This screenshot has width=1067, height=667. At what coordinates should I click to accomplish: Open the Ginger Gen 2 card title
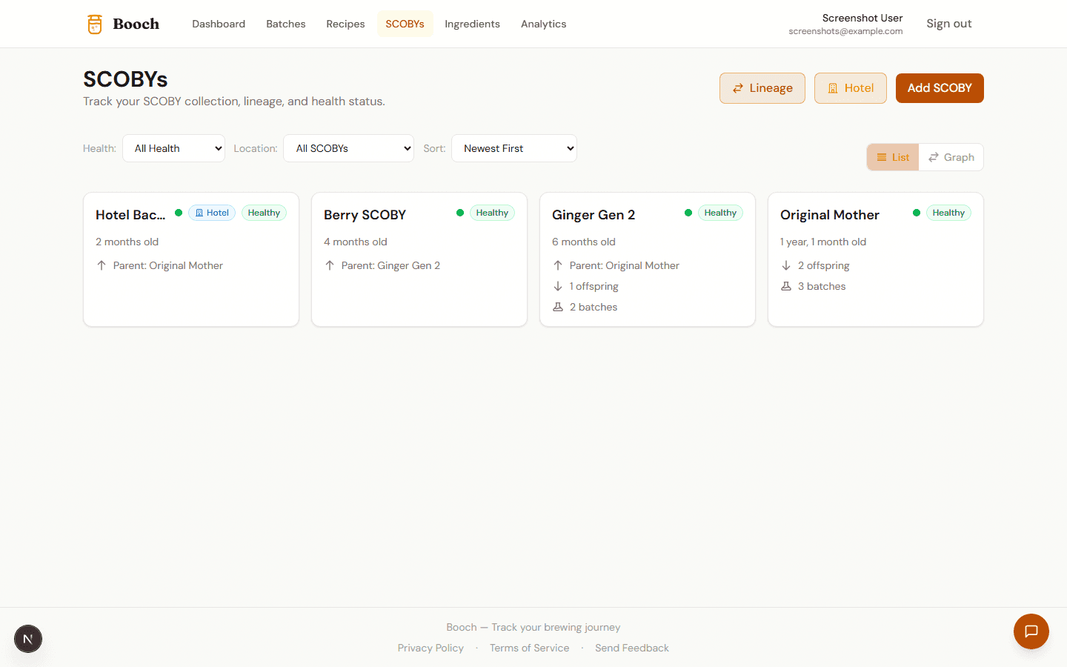click(x=594, y=215)
